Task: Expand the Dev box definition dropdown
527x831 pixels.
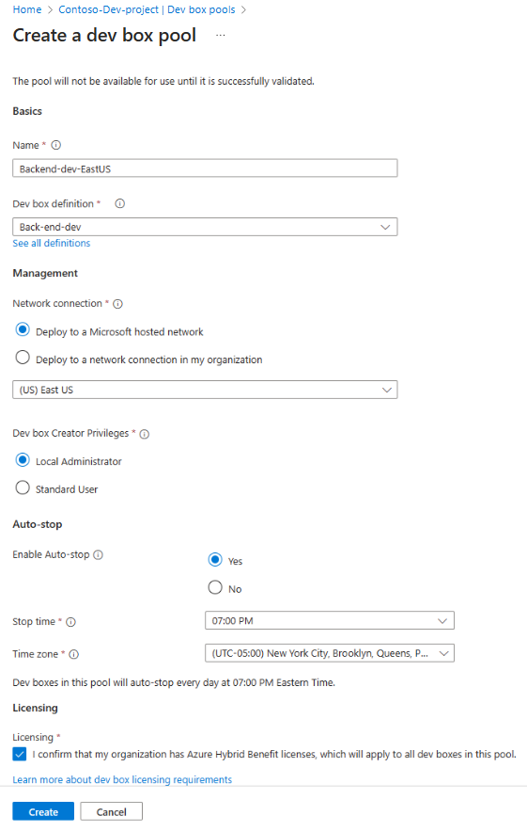Action: coord(205,227)
